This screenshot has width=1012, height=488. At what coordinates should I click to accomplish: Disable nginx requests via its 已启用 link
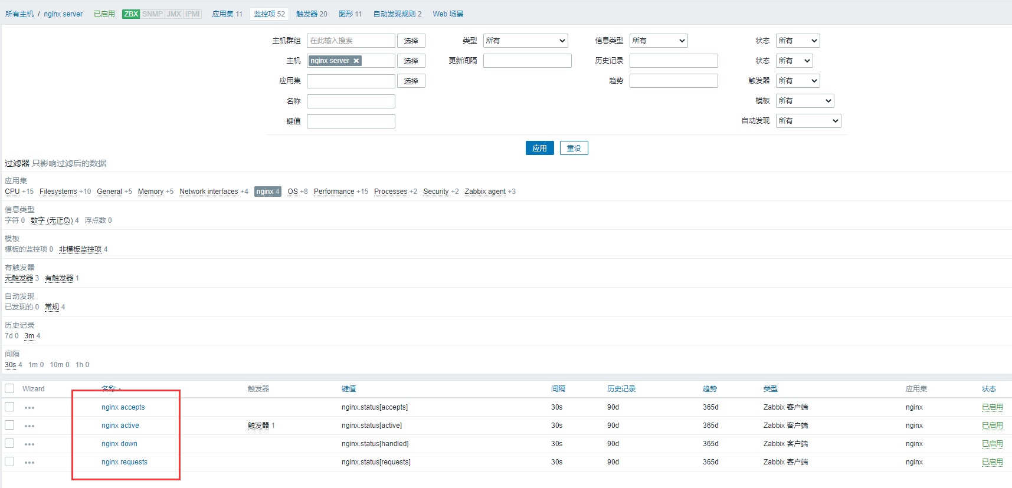click(993, 462)
